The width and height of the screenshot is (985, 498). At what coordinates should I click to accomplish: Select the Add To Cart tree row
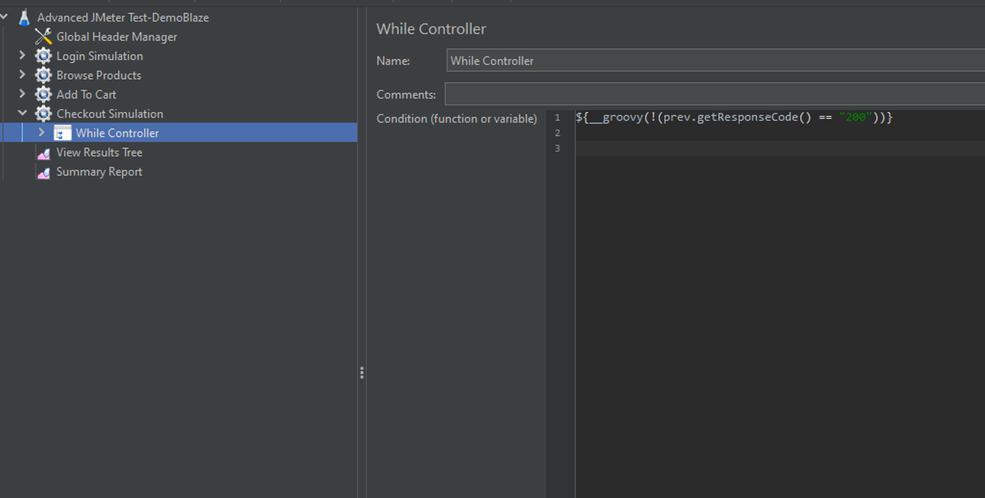tap(87, 94)
